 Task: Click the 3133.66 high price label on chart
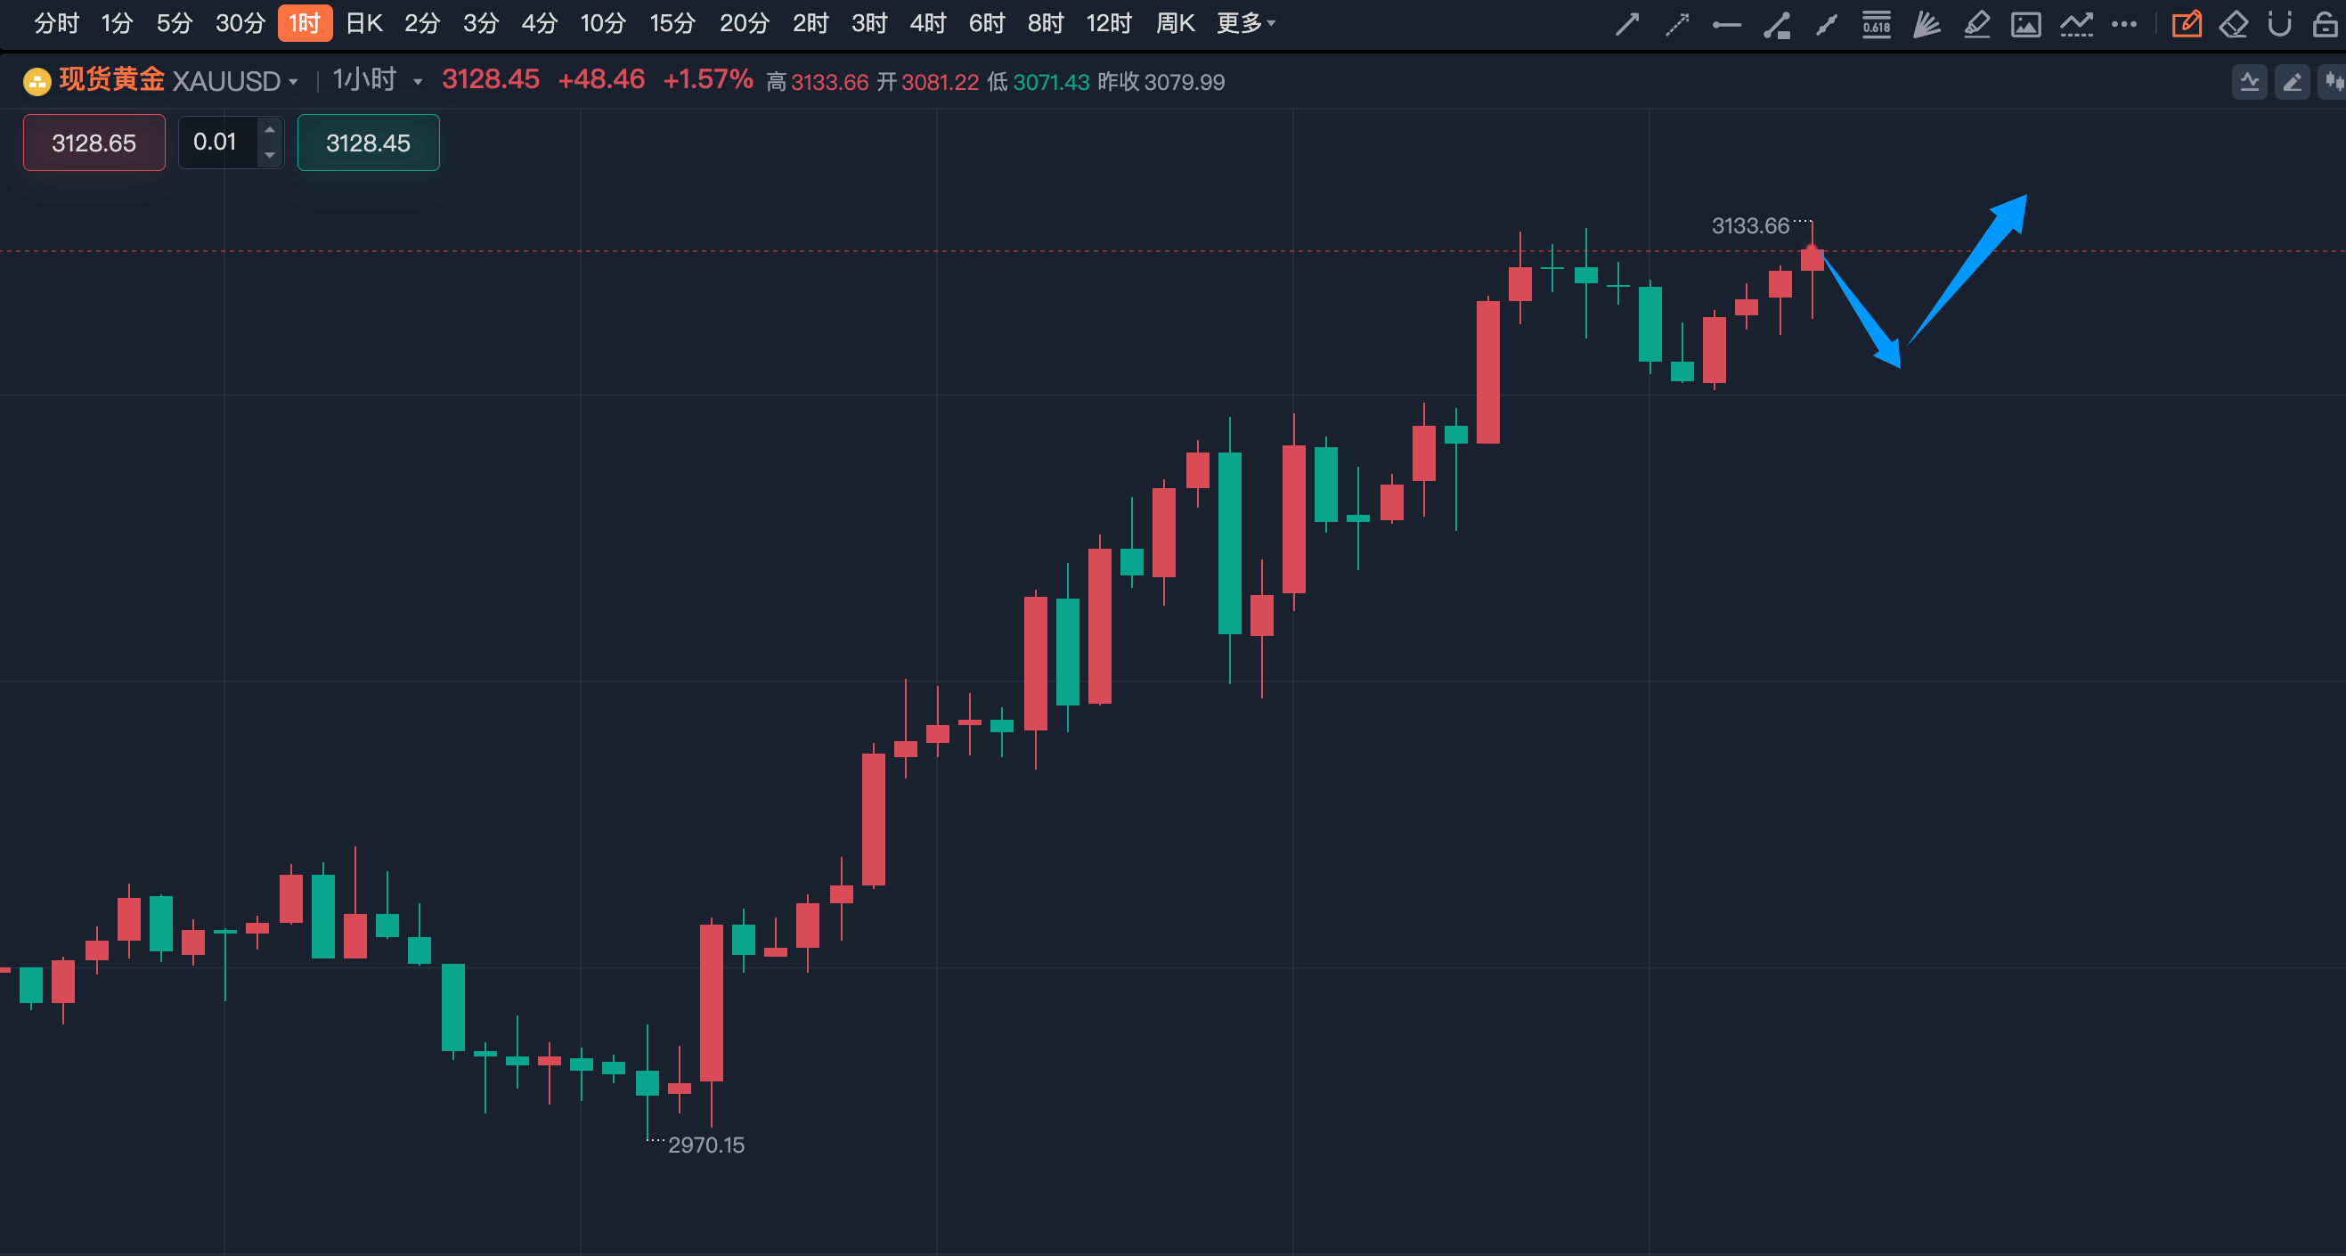click(x=1749, y=226)
